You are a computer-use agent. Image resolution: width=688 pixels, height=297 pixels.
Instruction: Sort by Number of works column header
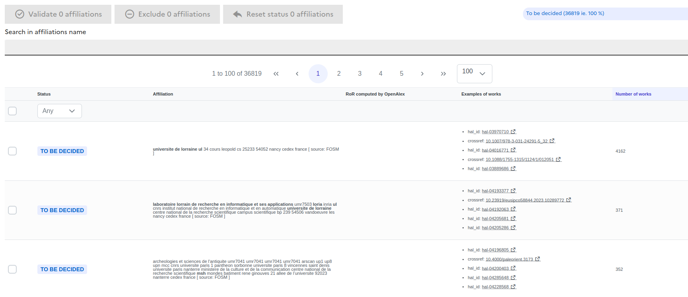633,94
